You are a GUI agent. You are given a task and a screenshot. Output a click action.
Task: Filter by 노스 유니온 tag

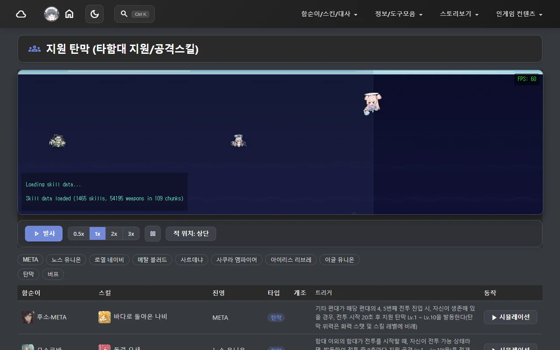[x=66, y=260]
